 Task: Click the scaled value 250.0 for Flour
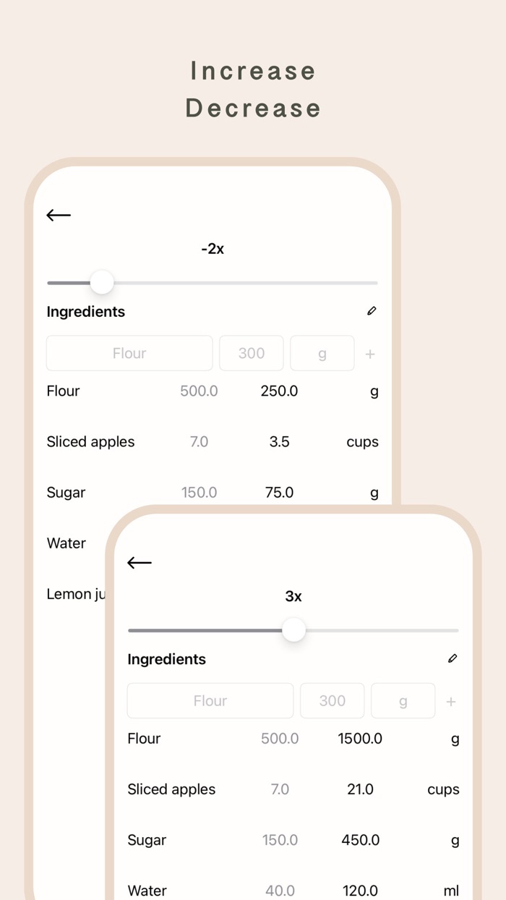point(279,391)
